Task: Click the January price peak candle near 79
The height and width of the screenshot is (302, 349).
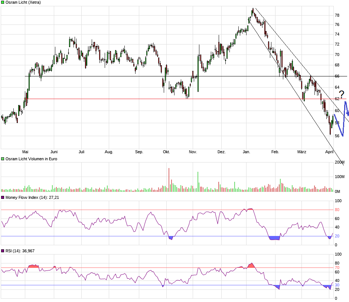Action: tap(253, 12)
